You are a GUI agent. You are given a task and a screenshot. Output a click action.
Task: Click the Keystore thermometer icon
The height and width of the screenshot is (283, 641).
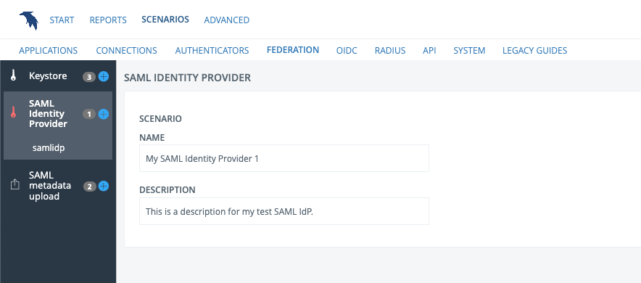click(14, 76)
